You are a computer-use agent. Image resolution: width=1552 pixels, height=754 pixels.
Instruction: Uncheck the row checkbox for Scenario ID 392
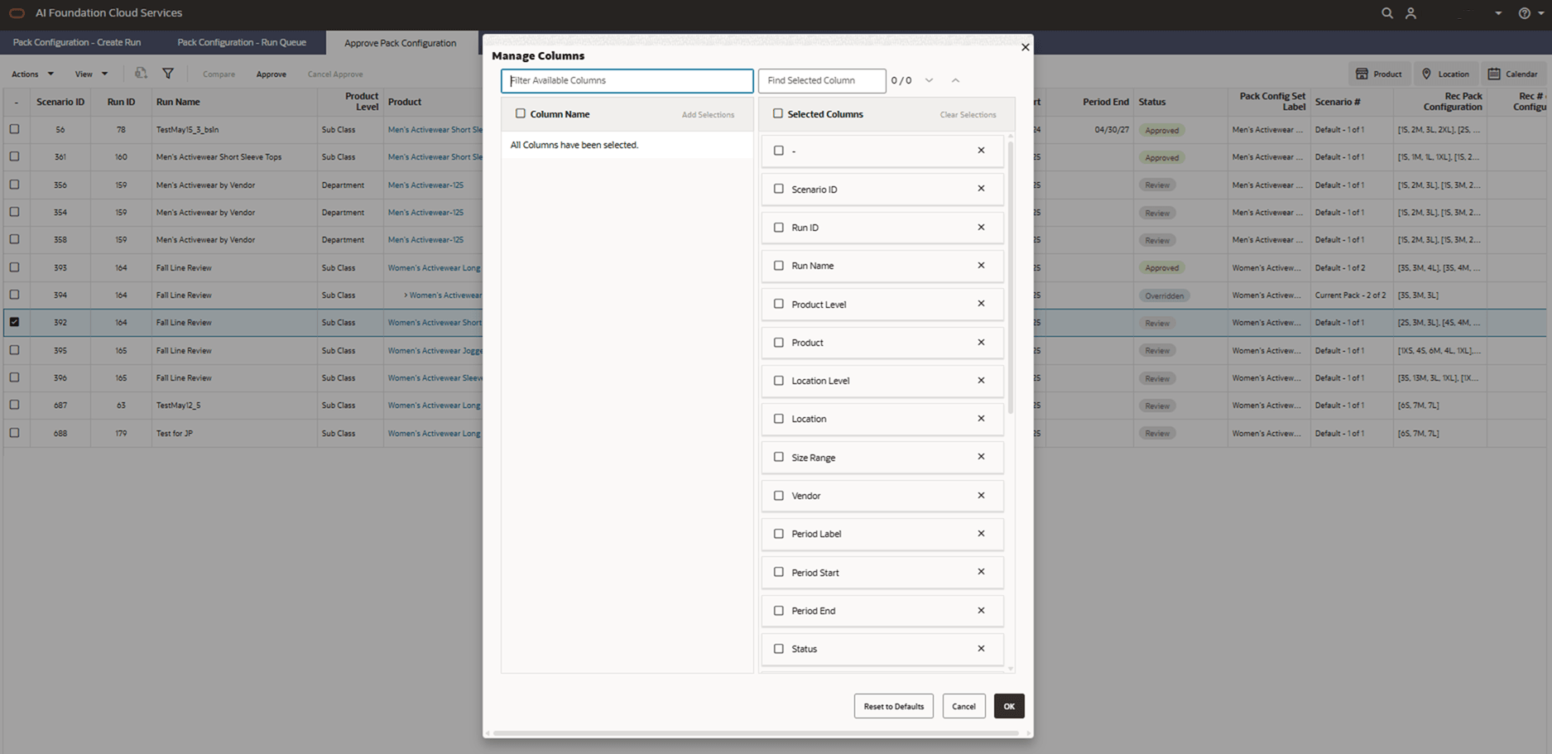(x=14, y=322)
